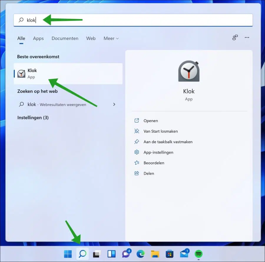265x262 pixels.
Task: Click Openen to launch Klok
Action: point(150,121)
